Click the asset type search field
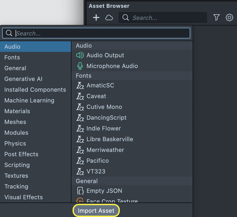This screenshot has height=217, width=237. (102, 33)
